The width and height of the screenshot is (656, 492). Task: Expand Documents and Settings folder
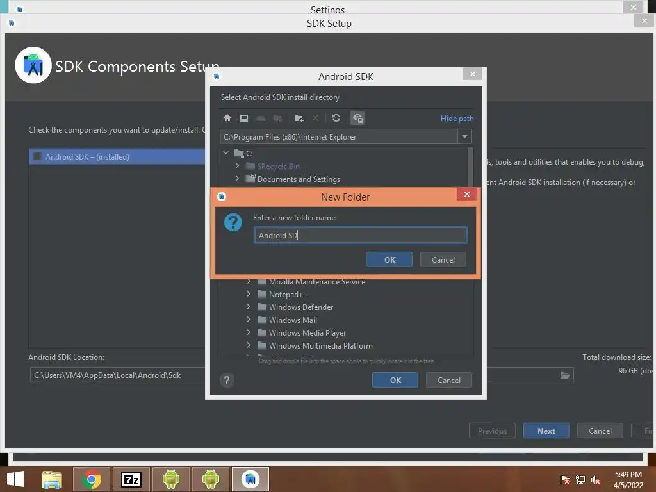[237, 179]
